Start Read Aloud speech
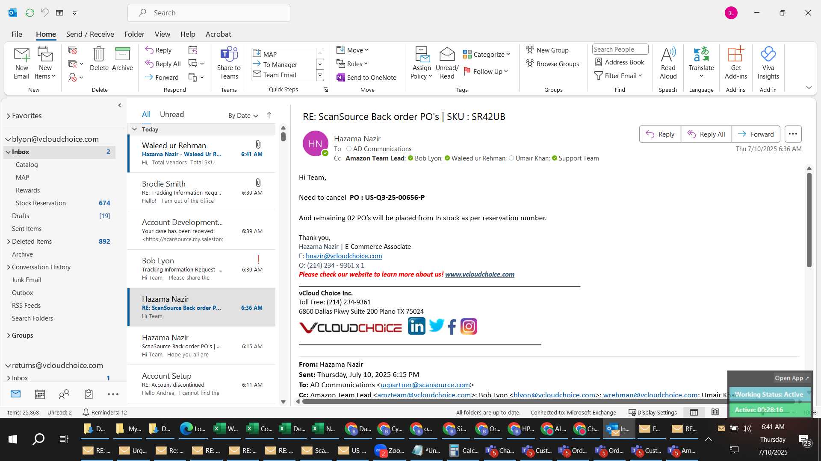 (668, 63)
